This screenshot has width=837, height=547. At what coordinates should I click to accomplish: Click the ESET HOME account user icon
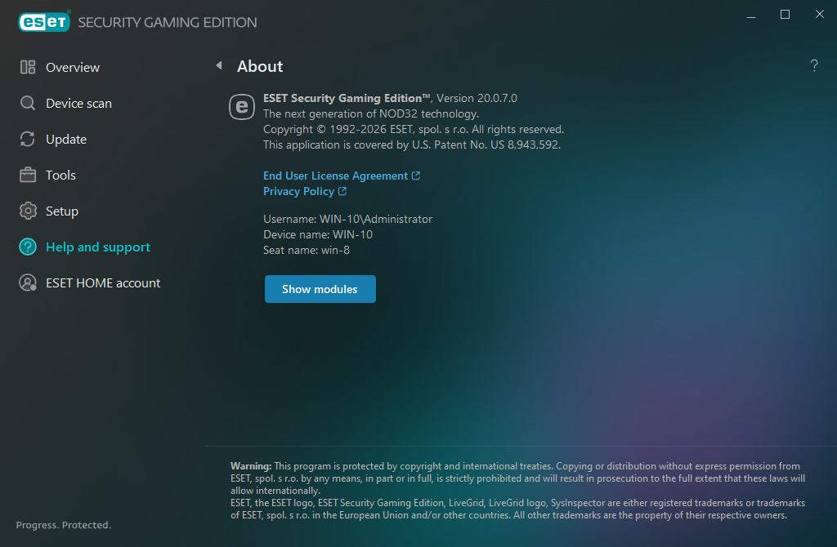point(28,282)
